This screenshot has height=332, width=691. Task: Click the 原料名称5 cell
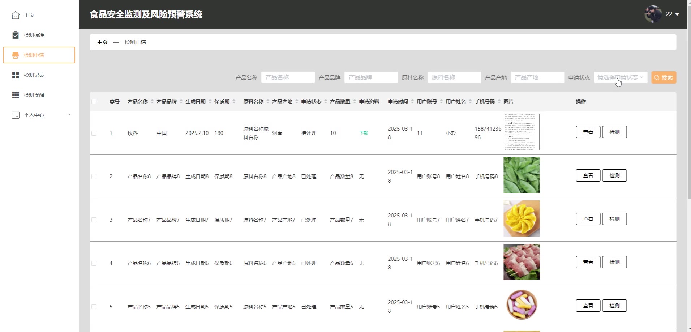tap(255, 307)
